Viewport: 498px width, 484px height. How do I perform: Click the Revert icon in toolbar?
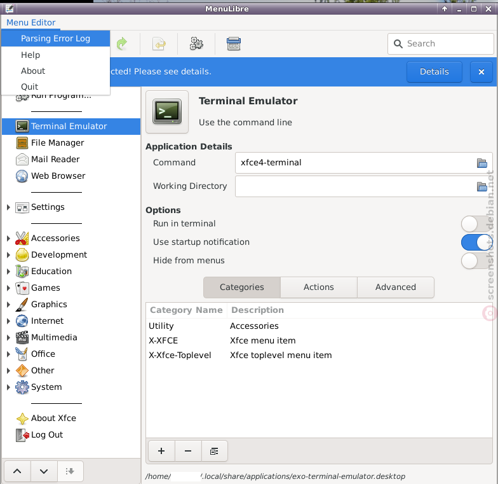[x=159, y=43]
